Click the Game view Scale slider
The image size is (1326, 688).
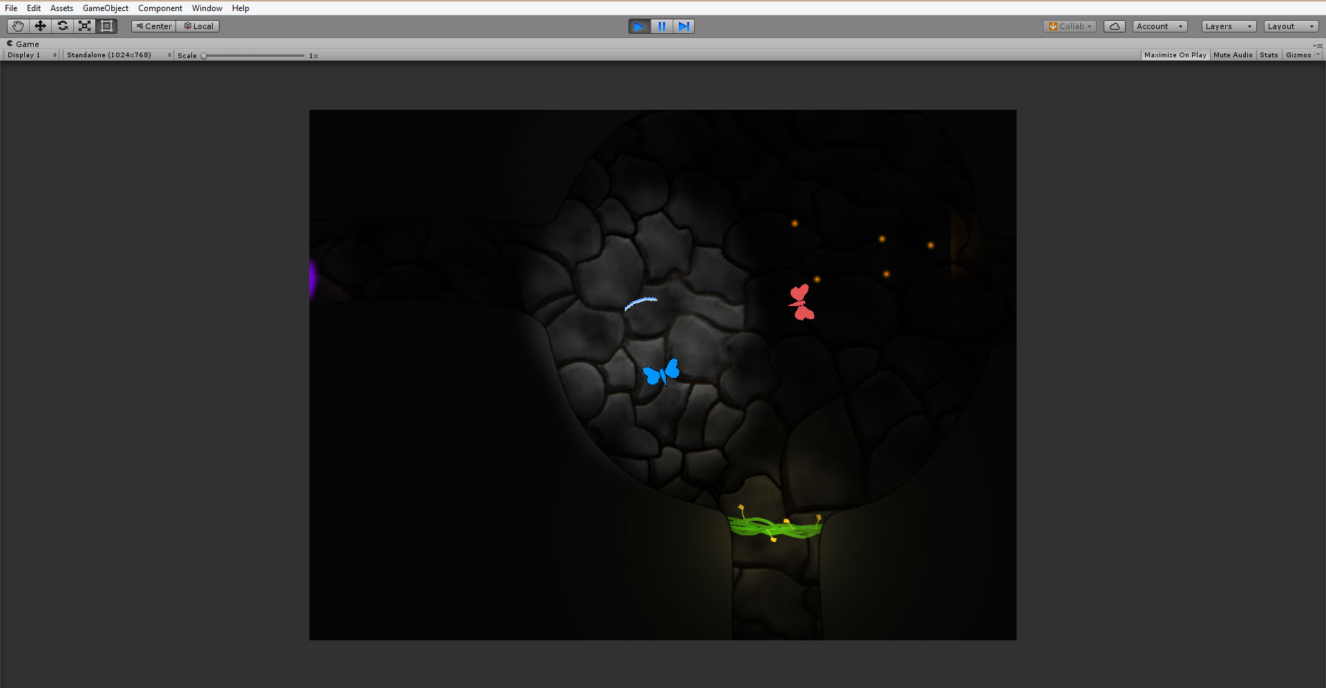pyautogui.click(x=253, y=55)
